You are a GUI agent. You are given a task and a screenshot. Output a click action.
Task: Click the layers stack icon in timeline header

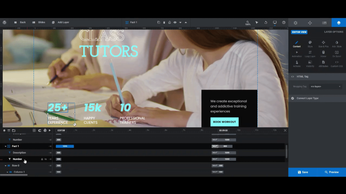[x=4, y=130]
